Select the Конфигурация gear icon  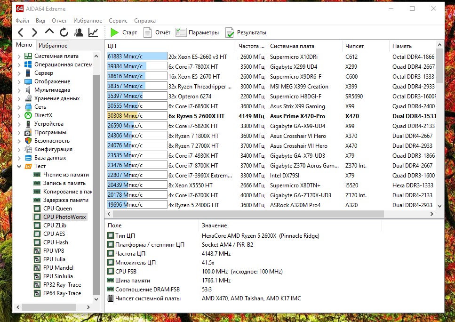[28, 149]
